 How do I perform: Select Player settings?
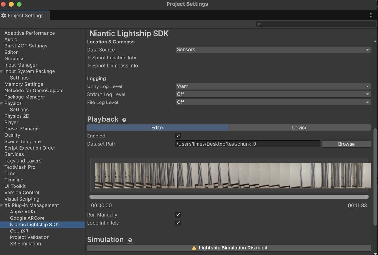click(11, 122)
